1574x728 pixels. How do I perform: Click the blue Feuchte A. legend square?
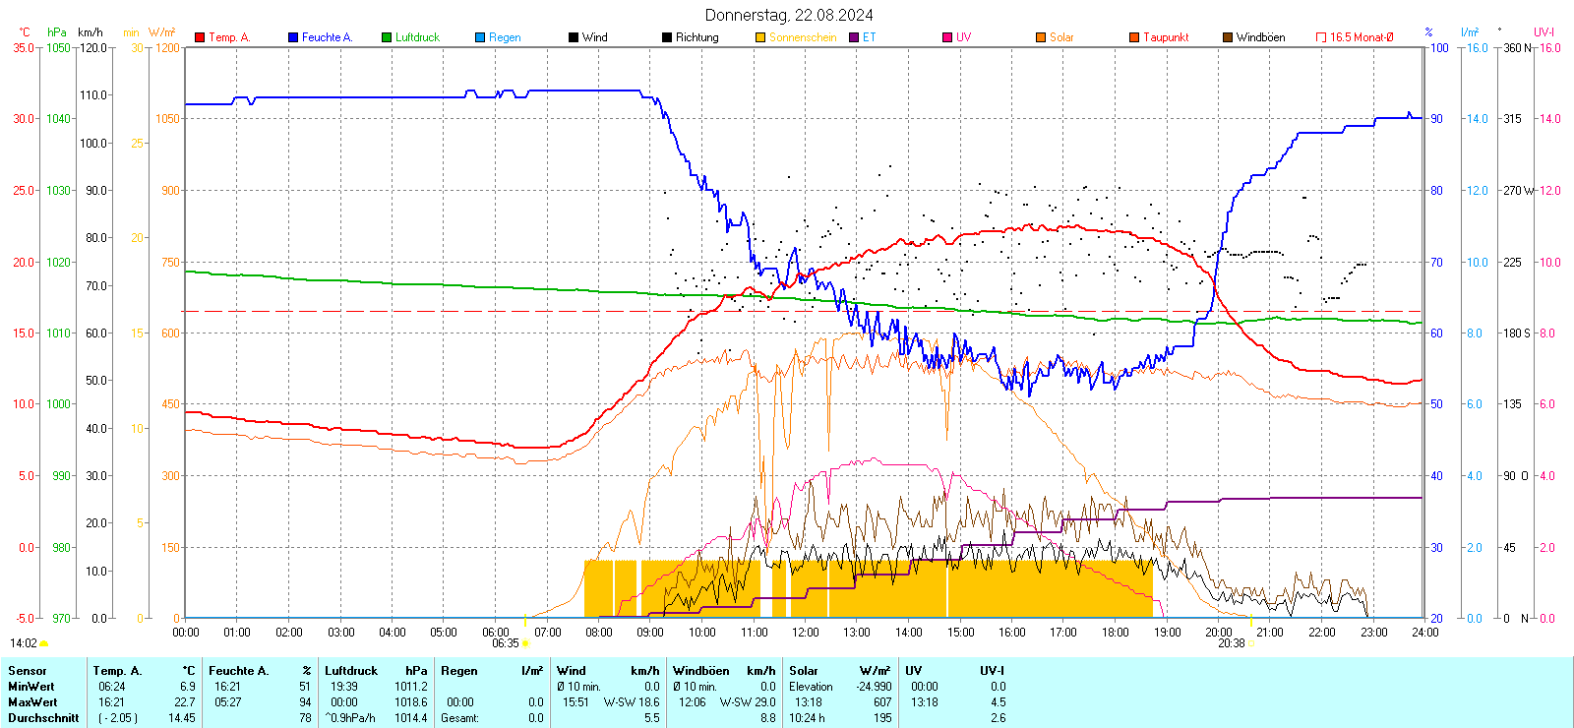coord(293,37)
